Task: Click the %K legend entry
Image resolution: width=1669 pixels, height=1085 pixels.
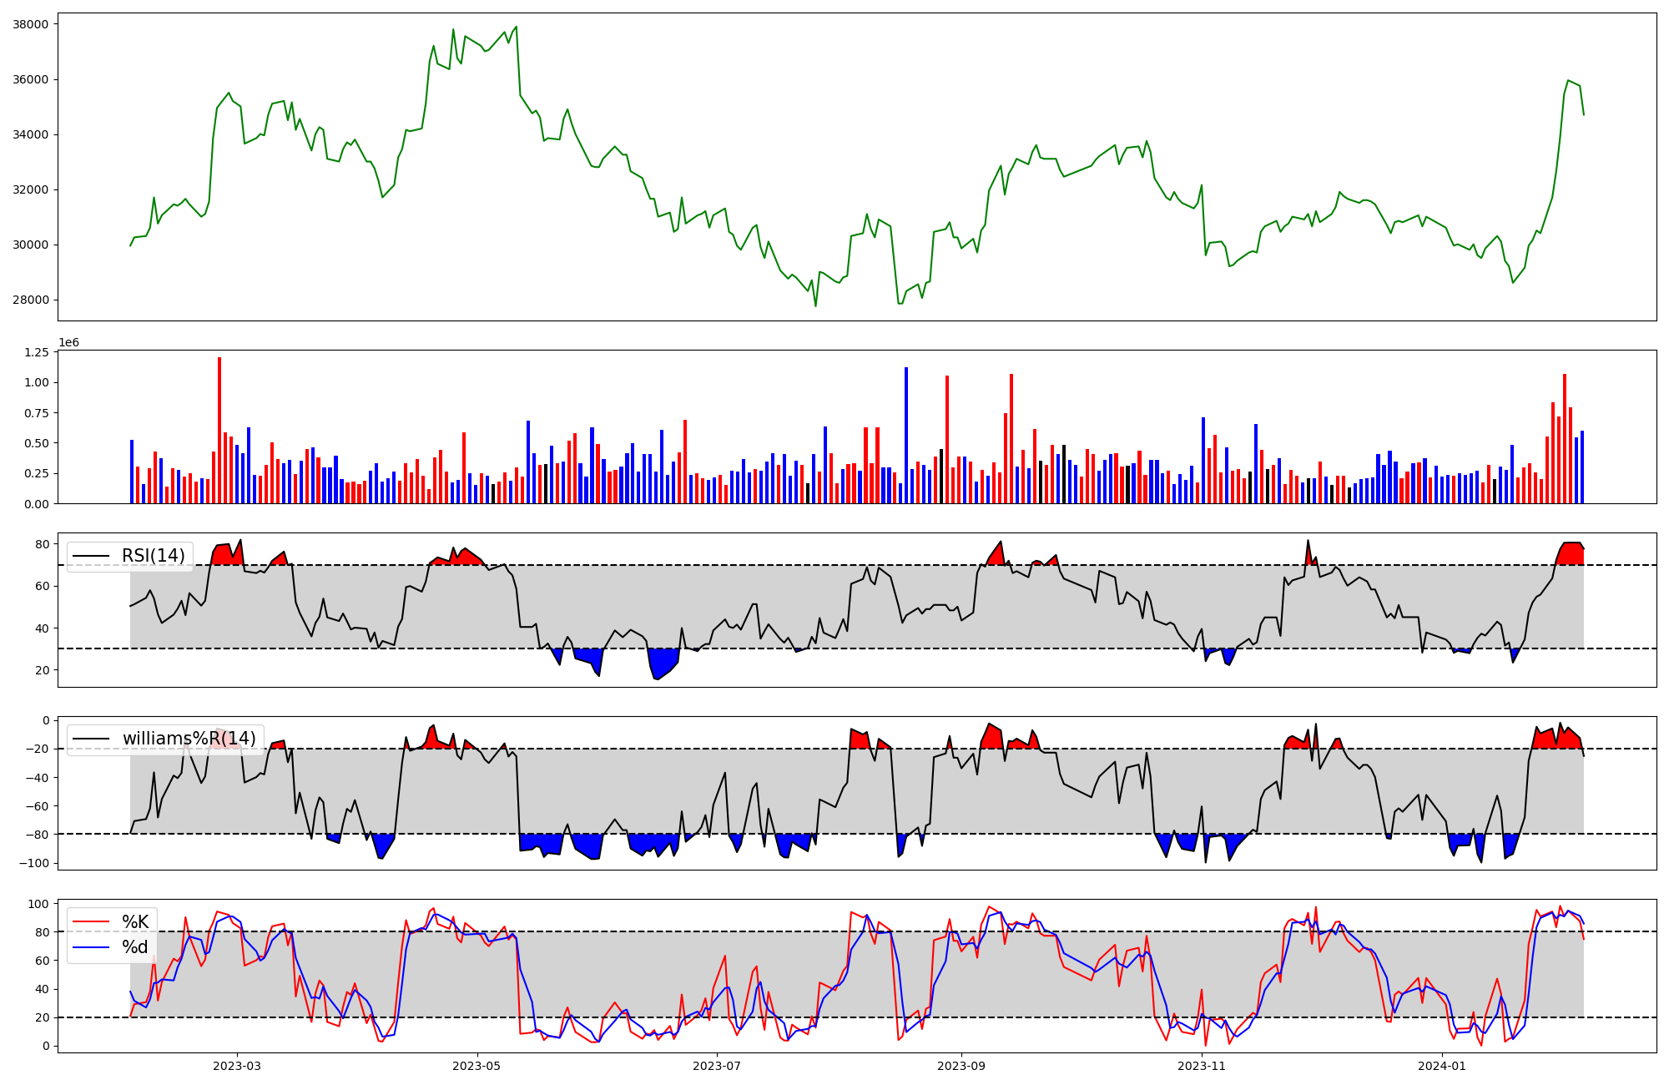Action: [x=135, y=922]
